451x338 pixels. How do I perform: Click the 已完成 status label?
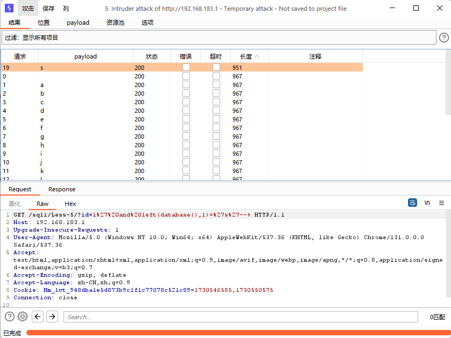click(x=12, y=333)
